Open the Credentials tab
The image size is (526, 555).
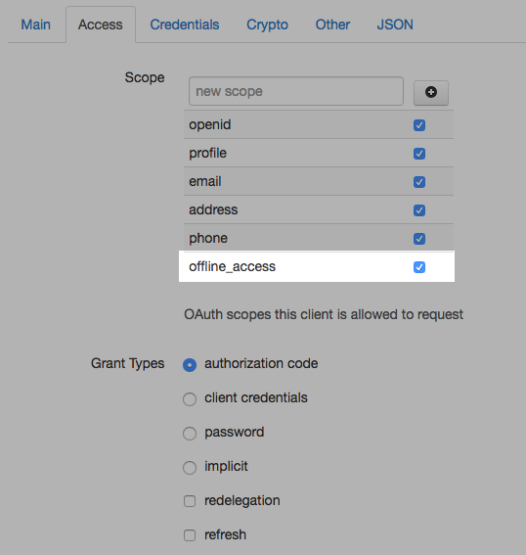(x=185, y=24)
